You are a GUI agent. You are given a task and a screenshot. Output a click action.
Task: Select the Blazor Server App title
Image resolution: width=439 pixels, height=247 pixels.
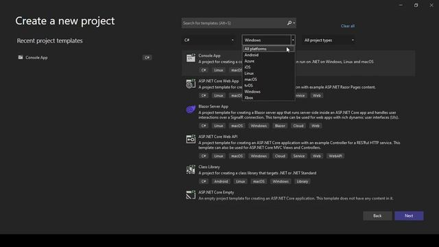pos(213,106)
